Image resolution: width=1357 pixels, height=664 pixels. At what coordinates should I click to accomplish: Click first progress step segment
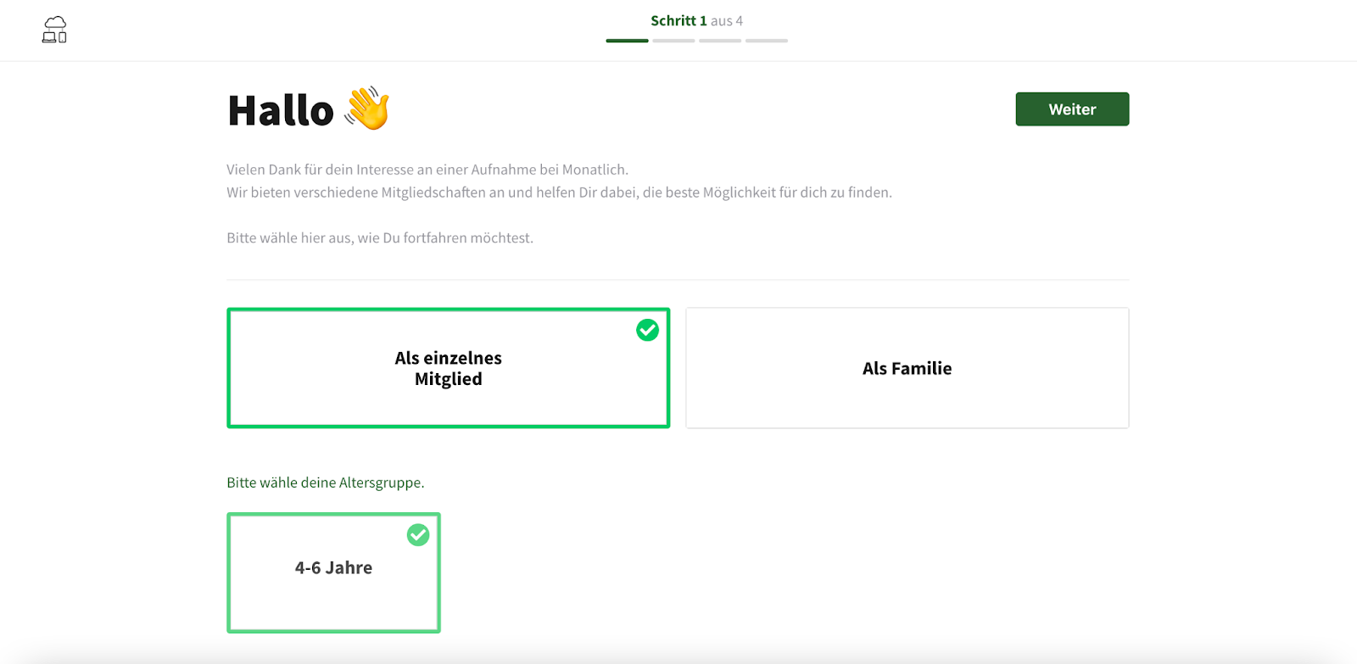click(627, 41)
